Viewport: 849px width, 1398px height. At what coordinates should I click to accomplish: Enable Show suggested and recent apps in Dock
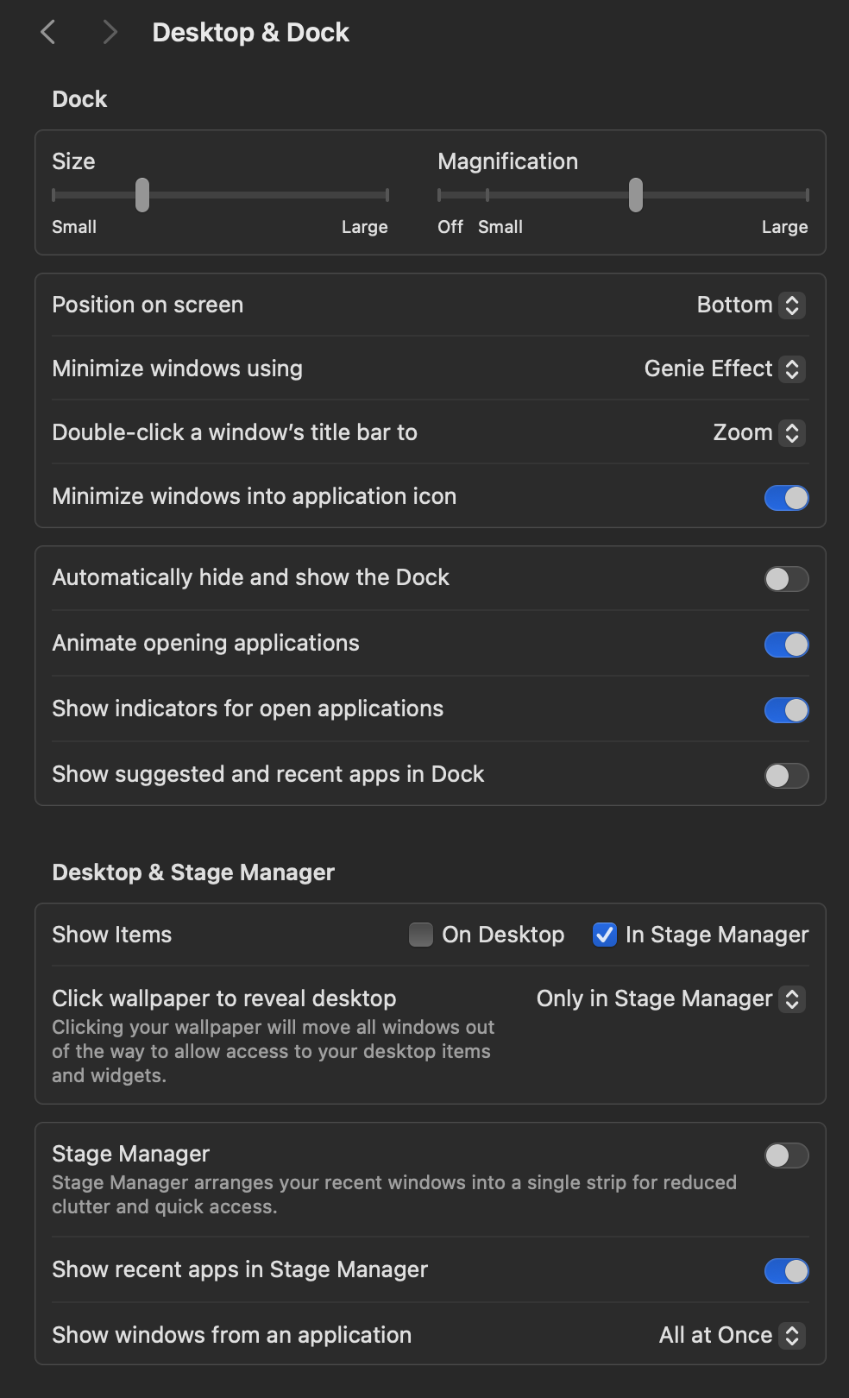786,776
